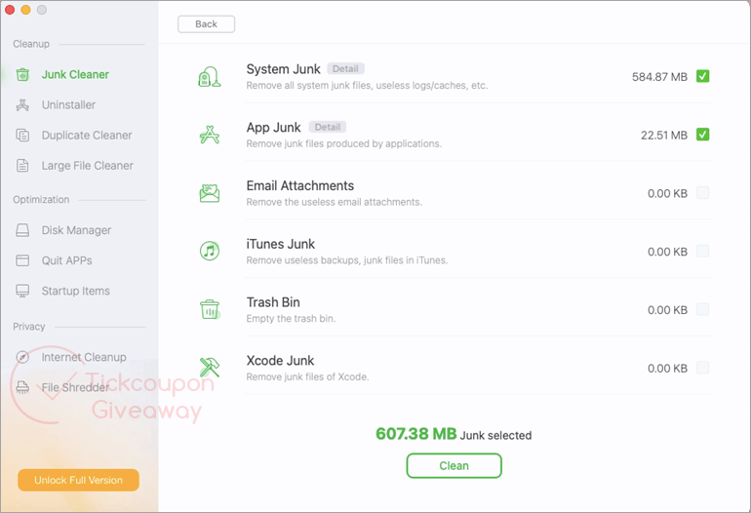751x513 pixels.
Task: Click the 607.38 MB Junk selected total
Action: [454, 434]
